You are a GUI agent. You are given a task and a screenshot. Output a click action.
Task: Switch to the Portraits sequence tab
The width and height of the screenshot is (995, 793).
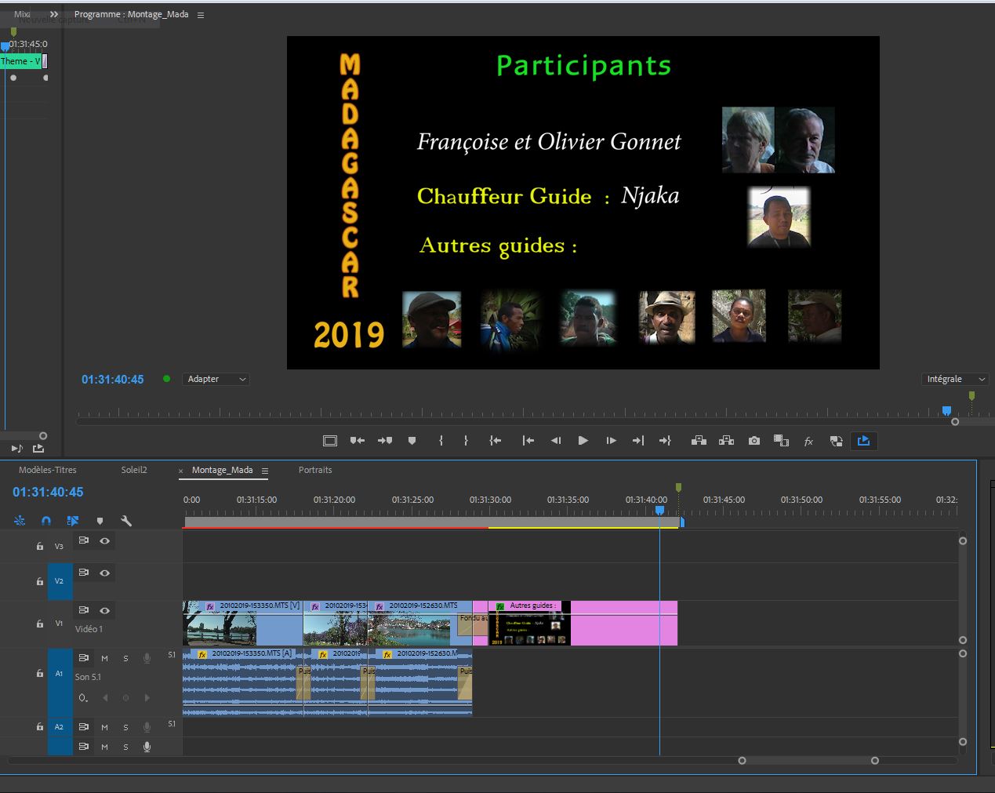pyautogui.click(x=315, y=470)
